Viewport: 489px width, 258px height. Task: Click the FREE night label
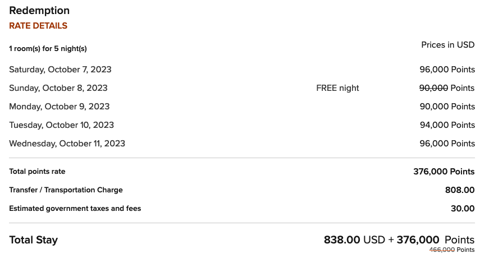click(x=337, y=88)
